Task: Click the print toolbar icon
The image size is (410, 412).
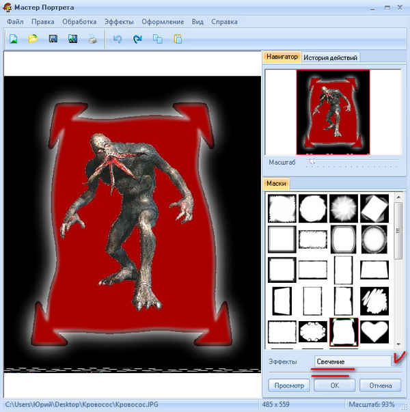Action: [x=92, y=39]
